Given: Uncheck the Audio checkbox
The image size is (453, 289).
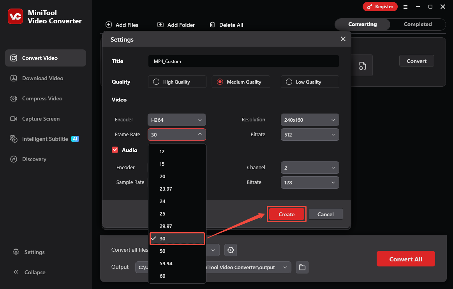Looking at the screenshot, I should [x=115, y=150].
